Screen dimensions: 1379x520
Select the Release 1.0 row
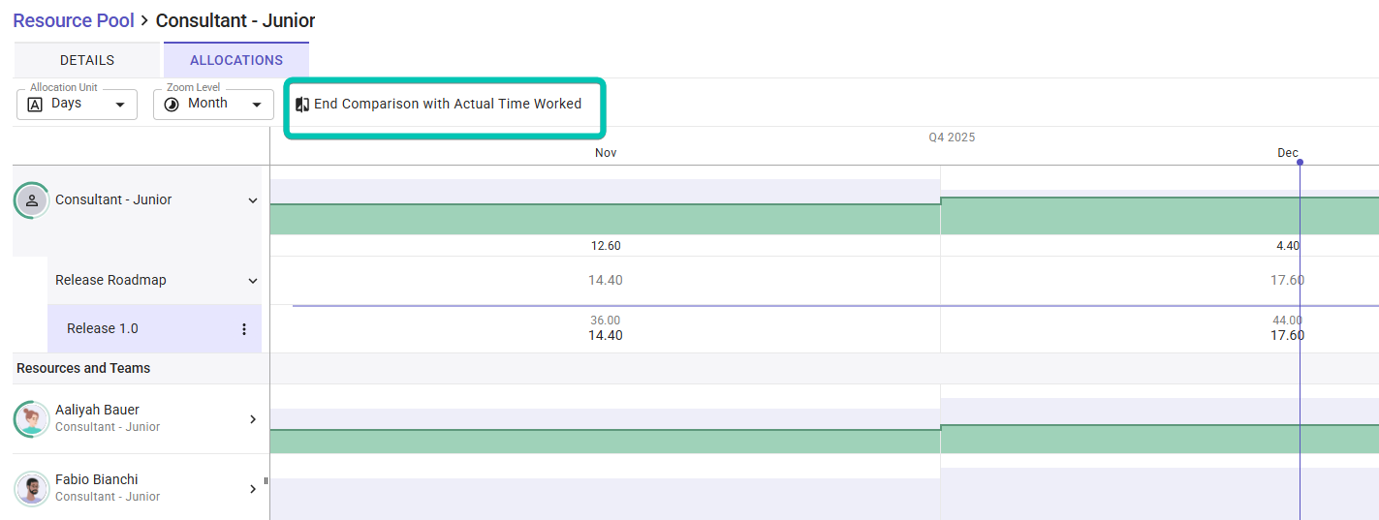[x=103, y=329]
